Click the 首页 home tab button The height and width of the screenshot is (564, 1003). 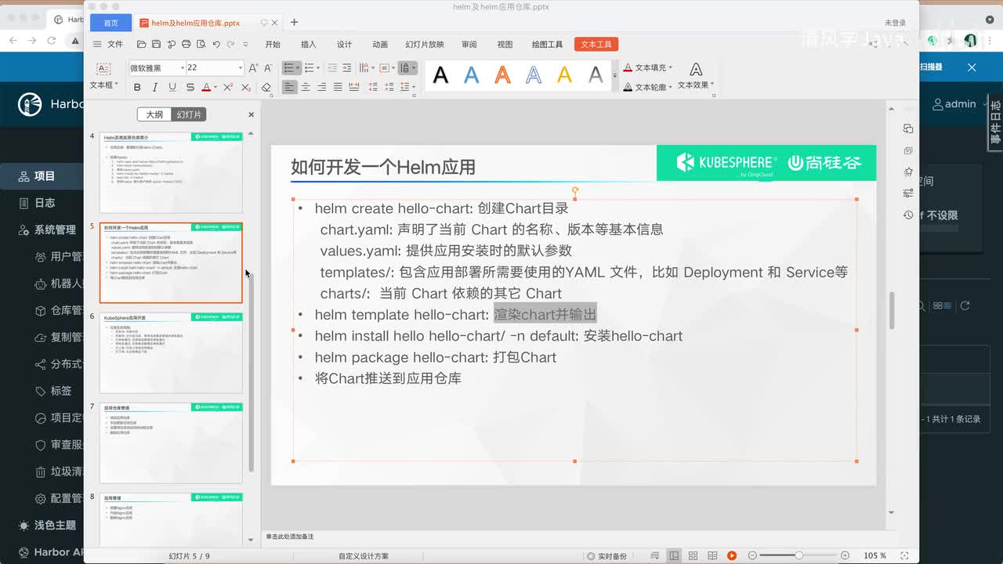pyautogui.click(x=111, y=23)
